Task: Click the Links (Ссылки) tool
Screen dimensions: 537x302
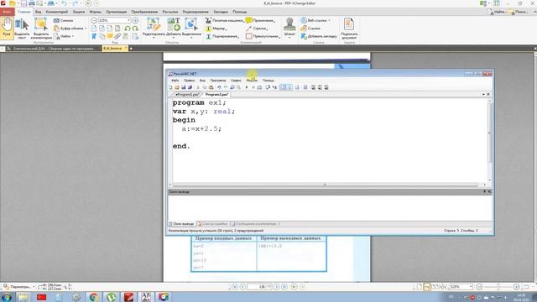Action: [x=310, y=29]
